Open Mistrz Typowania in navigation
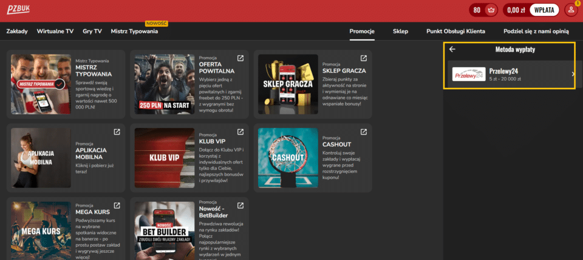 click(x=134, y=32)
